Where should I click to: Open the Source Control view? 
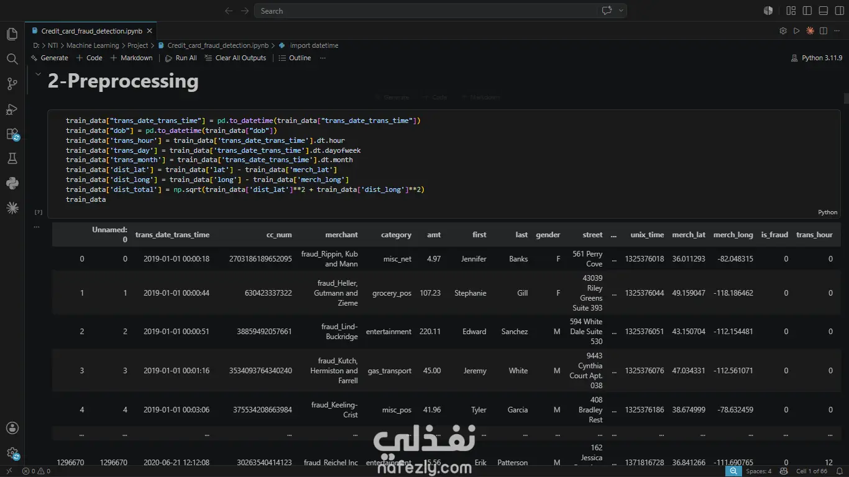point(12,84)
